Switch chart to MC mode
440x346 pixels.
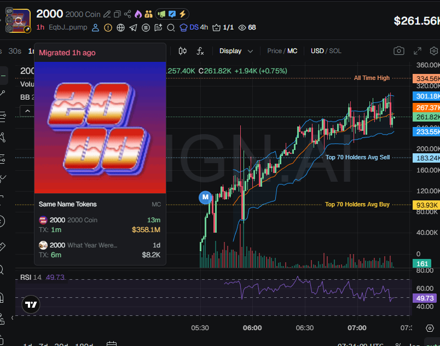(x=292, y=51)
